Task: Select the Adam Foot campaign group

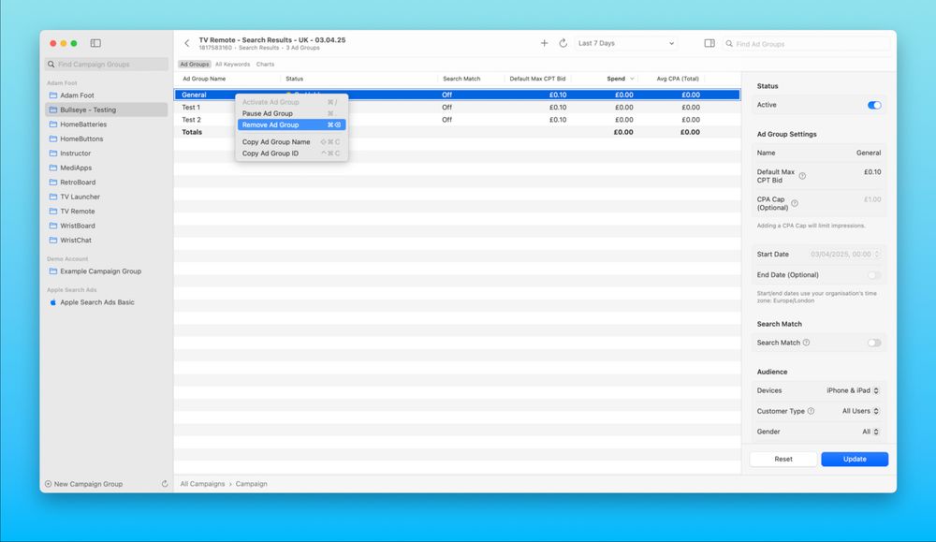Action: point(107,95)
